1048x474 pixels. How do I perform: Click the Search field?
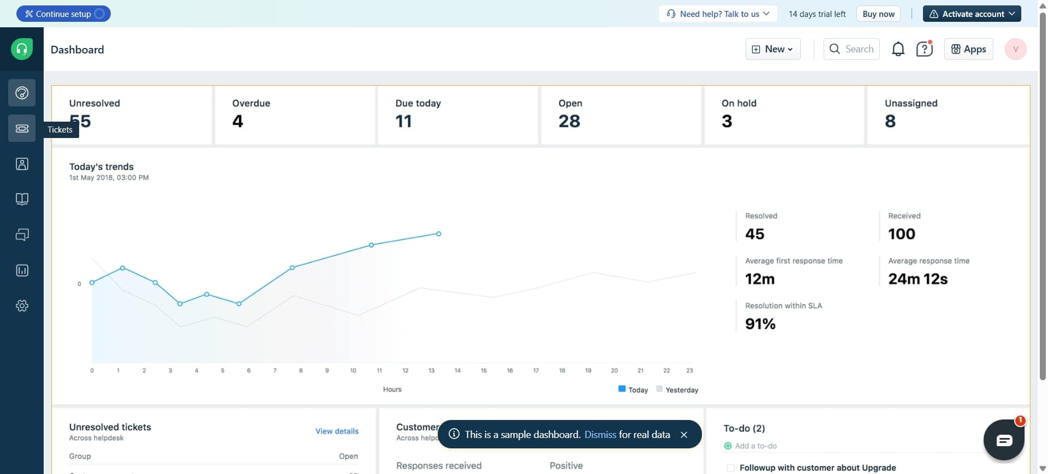[851, 49]
